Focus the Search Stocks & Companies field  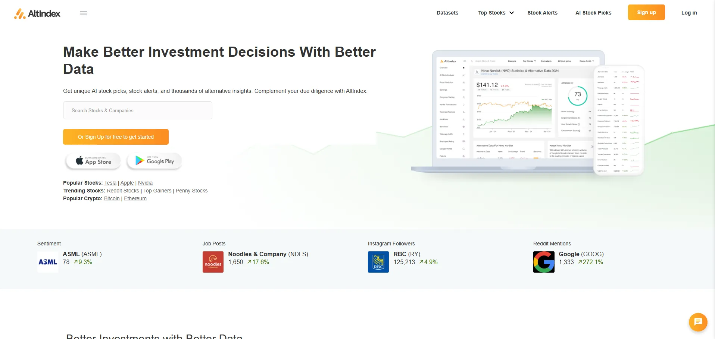138,110
